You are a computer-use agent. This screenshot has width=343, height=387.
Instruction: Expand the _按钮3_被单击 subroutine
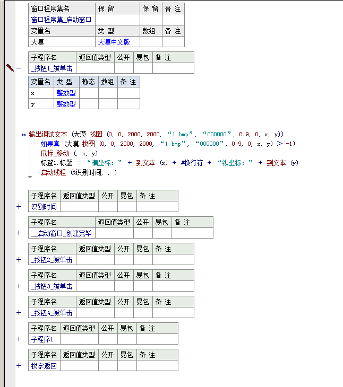point(19,286)
